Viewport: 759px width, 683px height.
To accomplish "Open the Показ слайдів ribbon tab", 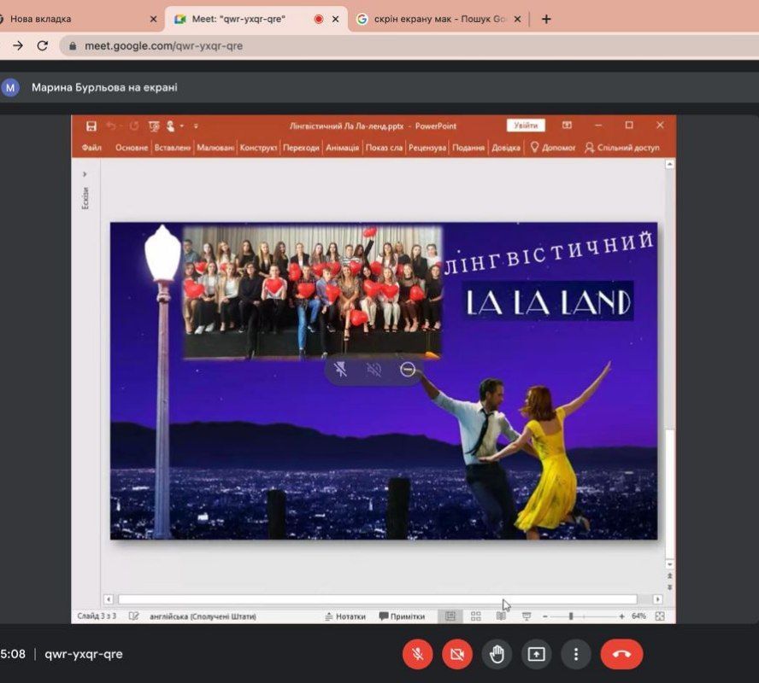I will [384, 148].
